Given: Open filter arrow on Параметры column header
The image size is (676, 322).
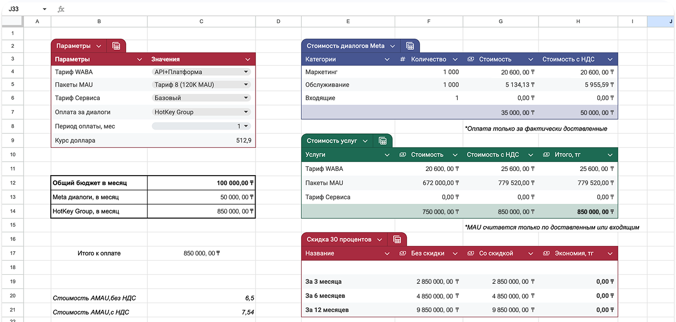Looking at the screenshot, I should tap(140, 59).
